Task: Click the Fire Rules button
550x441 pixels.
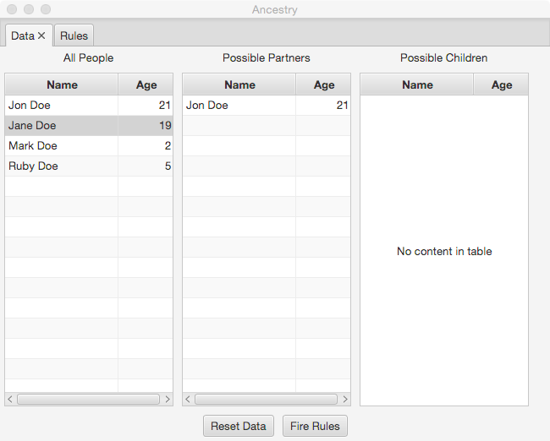Action: pyautogui.click(x=314, y=426)
